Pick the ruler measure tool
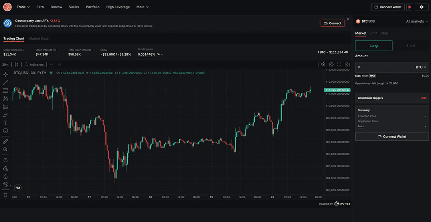The width and height of the screenshot is (431, 222). [6, 141]
